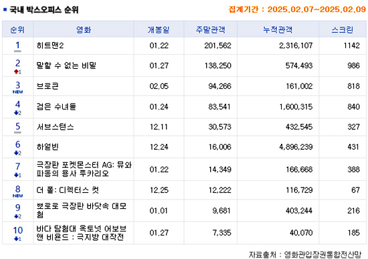Click the cumulative audience value 432,545

(299, 127)
